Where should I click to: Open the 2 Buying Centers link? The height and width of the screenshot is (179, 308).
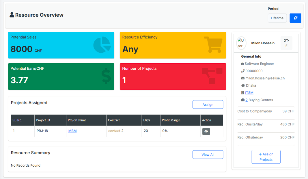247,100
